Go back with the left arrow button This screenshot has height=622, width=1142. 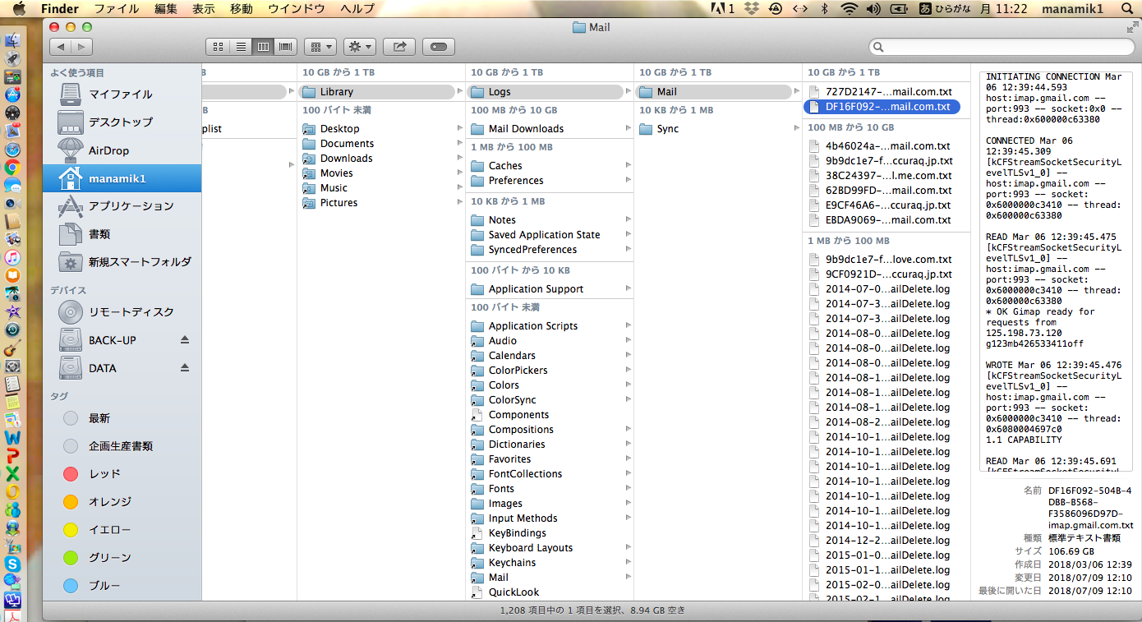61,47
